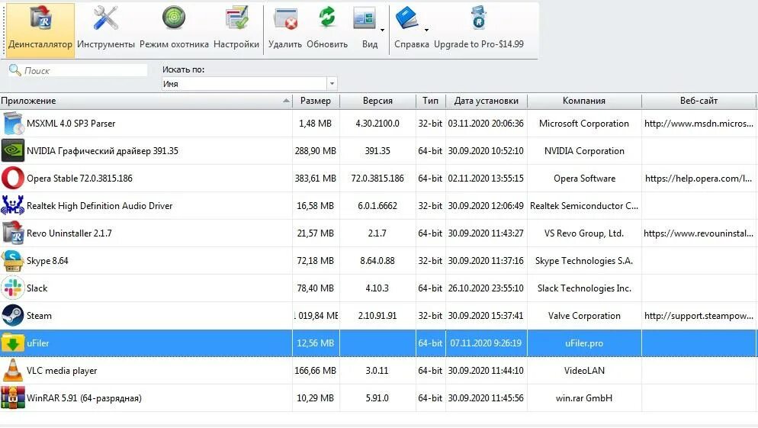The image size is (758, 428).
Task: Select Revo Uninstaller 2.1.7 name
Action: (x=69, y=233)
